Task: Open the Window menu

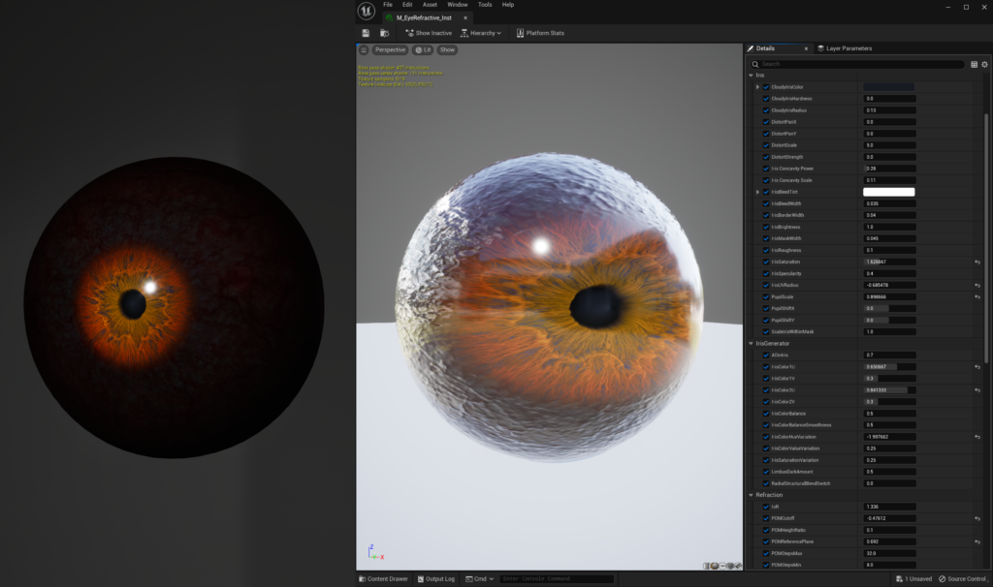Action: point(457,5)
